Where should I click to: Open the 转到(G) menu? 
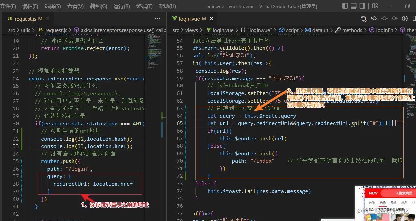coord(99,6)
